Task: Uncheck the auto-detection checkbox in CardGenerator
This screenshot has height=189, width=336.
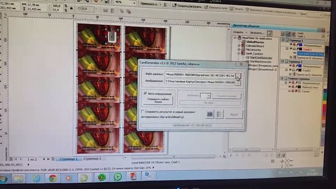Action: point(145,93)
